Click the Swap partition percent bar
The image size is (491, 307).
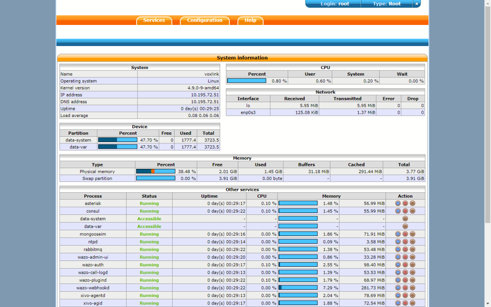[x=156, y=178]
